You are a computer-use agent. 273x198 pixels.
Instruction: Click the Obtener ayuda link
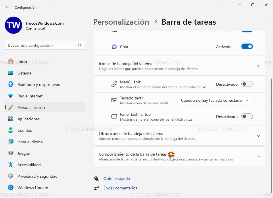(x=116, y=178)
